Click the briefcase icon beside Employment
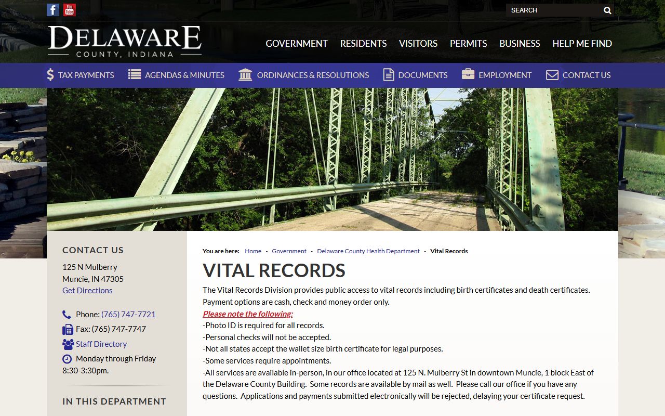 [468, 74]
